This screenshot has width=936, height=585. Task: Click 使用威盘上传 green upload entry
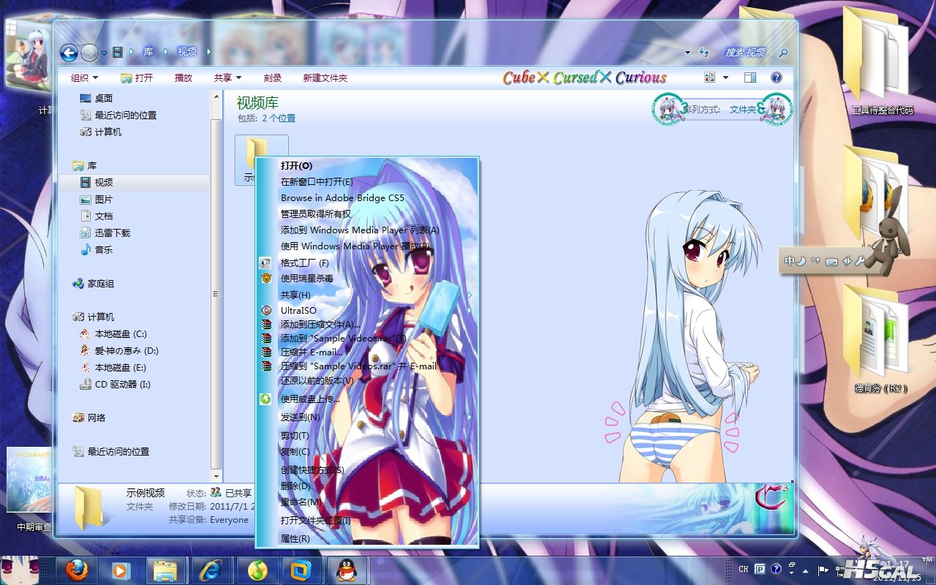[x=310, y=399]
